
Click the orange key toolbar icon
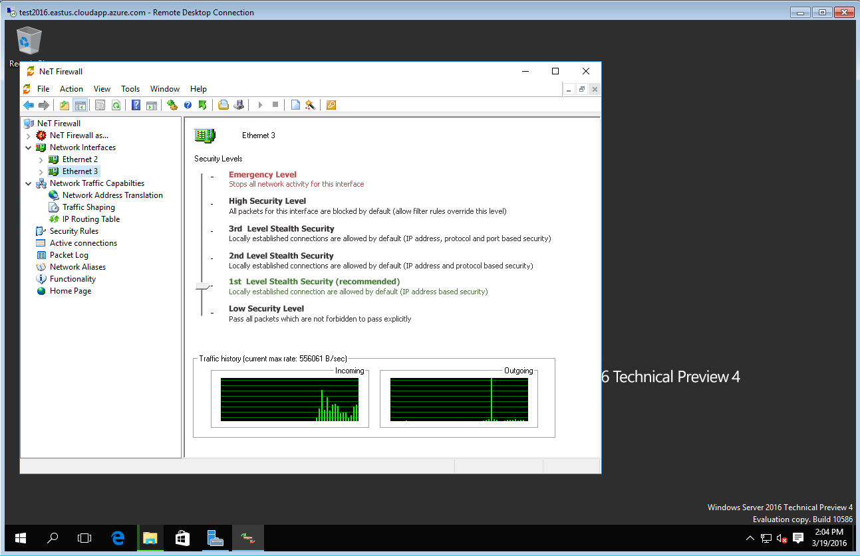[x=331, y=105]
